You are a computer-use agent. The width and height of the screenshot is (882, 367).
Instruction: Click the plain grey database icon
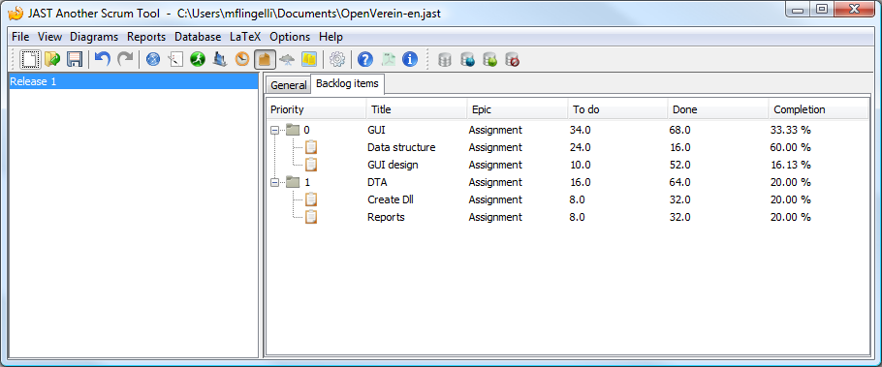[x=444, y=60]
